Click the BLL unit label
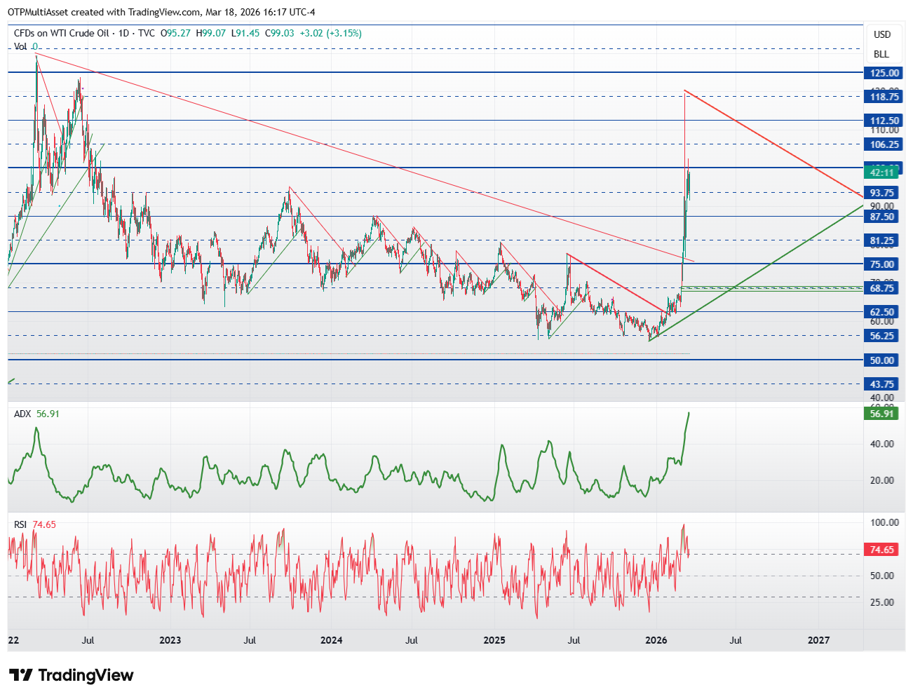The height and width of the screenshot is (699, 913). [881, 54]
